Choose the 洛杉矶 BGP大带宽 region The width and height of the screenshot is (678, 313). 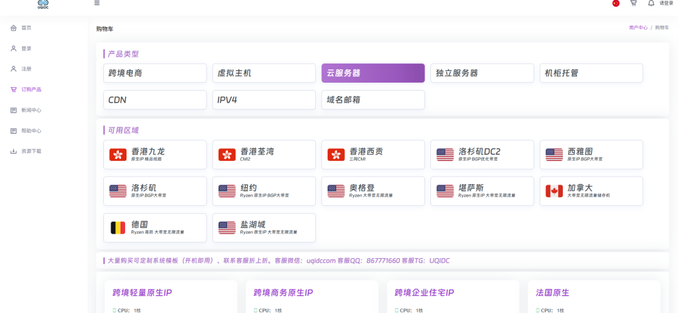click(x=155, y=191)
